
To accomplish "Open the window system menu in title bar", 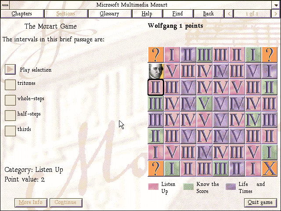I will coord(5,5).
